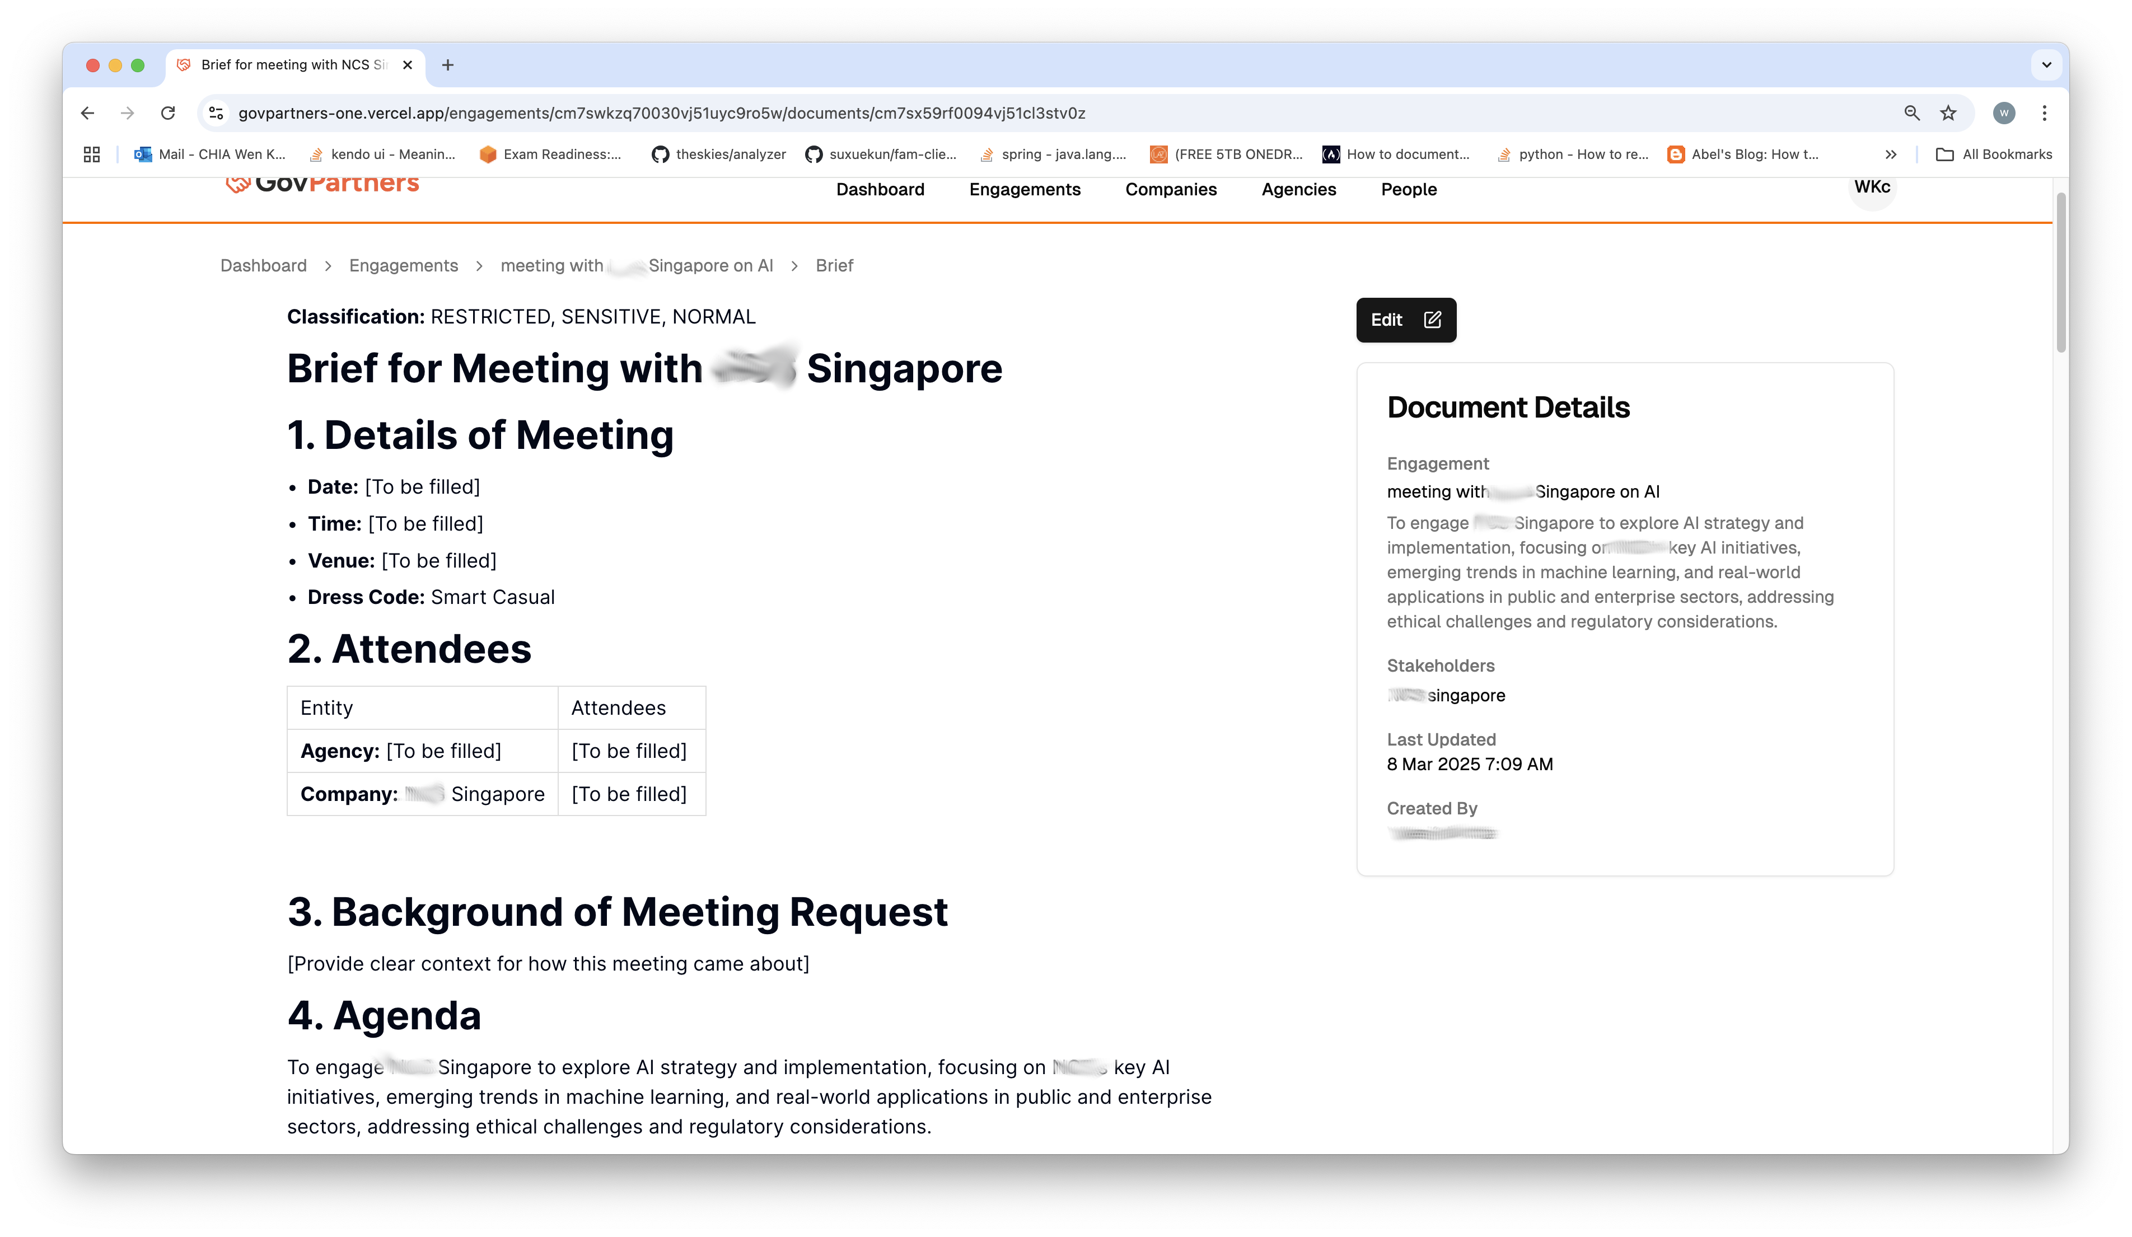Navigate to Engagements breadcrumb link
The width and height of the screenshot is (2132, 1237).
point(404,266)
